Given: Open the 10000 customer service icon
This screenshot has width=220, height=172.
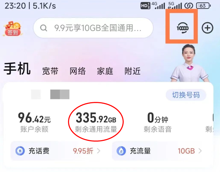Looking at the screenshot, I should pyautogui.click(x=182, y=28).
